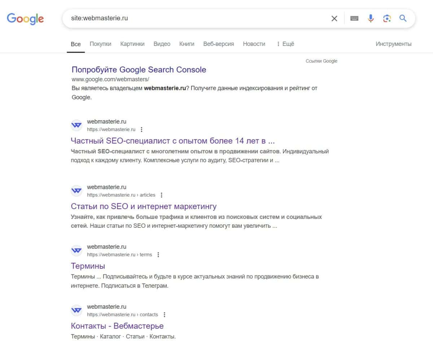Open the three-dot menu next to the articles result

[161, 195]
